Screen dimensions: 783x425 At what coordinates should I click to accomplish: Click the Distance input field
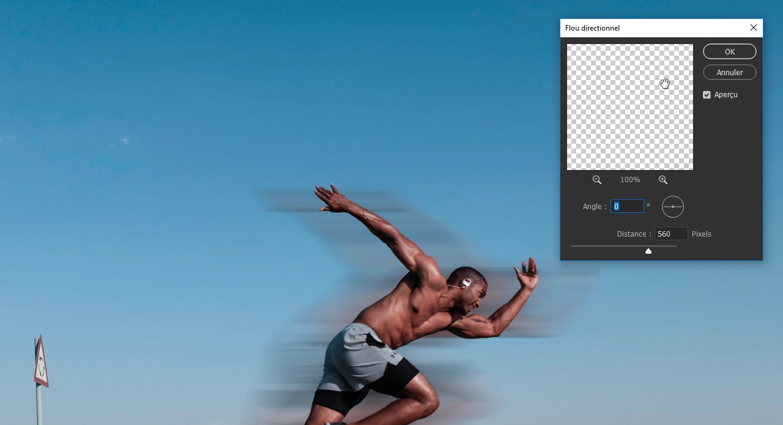click(x=671, y=234)
